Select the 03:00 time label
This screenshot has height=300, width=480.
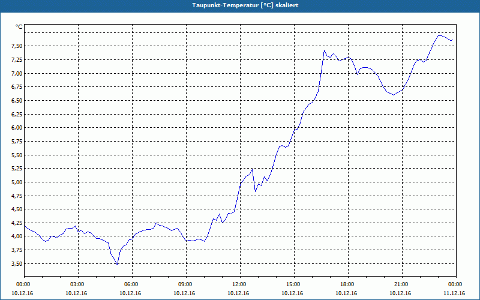tap(76, 284)
